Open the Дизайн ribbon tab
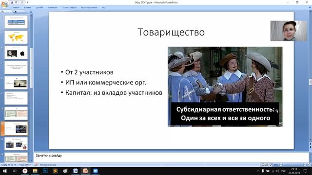Image resolution: width=312 pixels, height=175 pixels. (39, 8)
